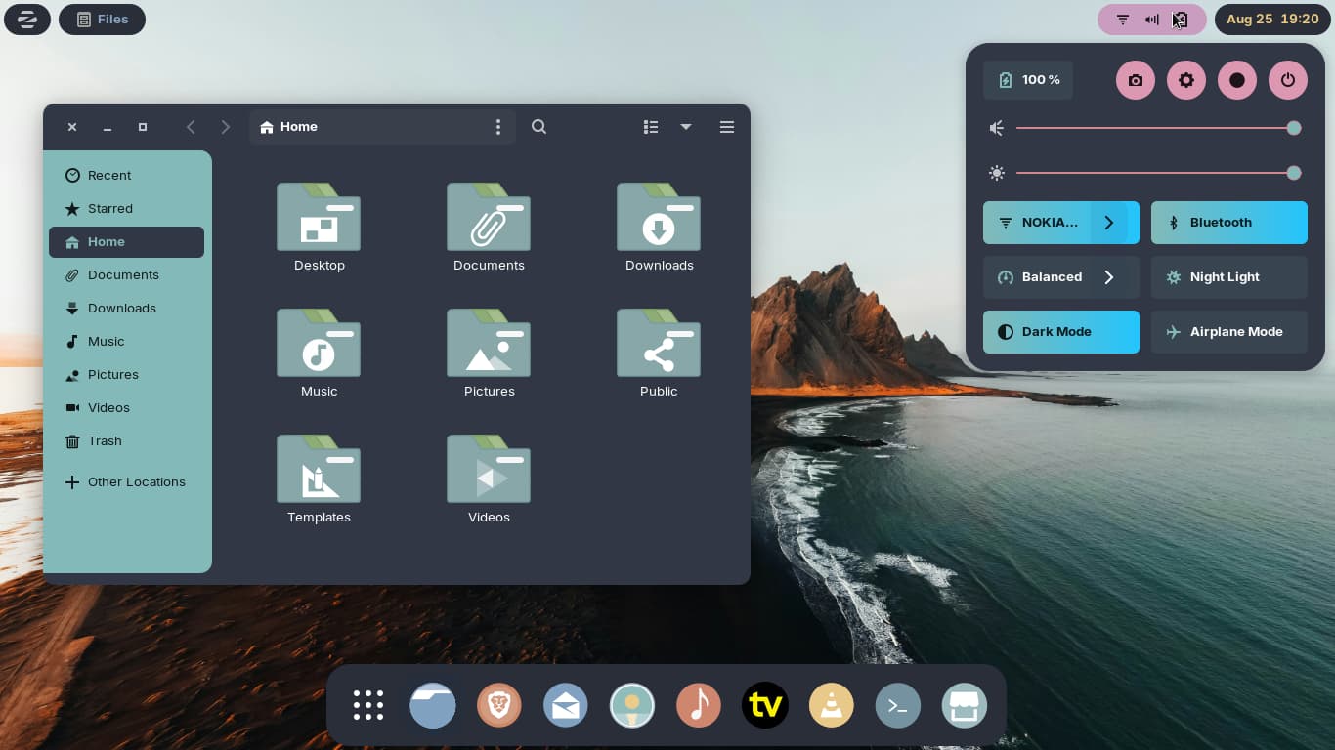This screenshot has width=1335, height=750.
Task: Open view options dropdown arrow
Action: pos(686,127)
